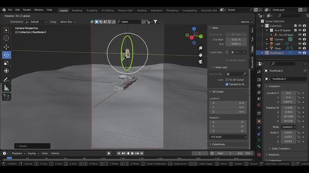The image size is (309, 173).
Task: Click the blue Z axis gizmo ball
Action: pyautogui.click(x=194, y=29)
